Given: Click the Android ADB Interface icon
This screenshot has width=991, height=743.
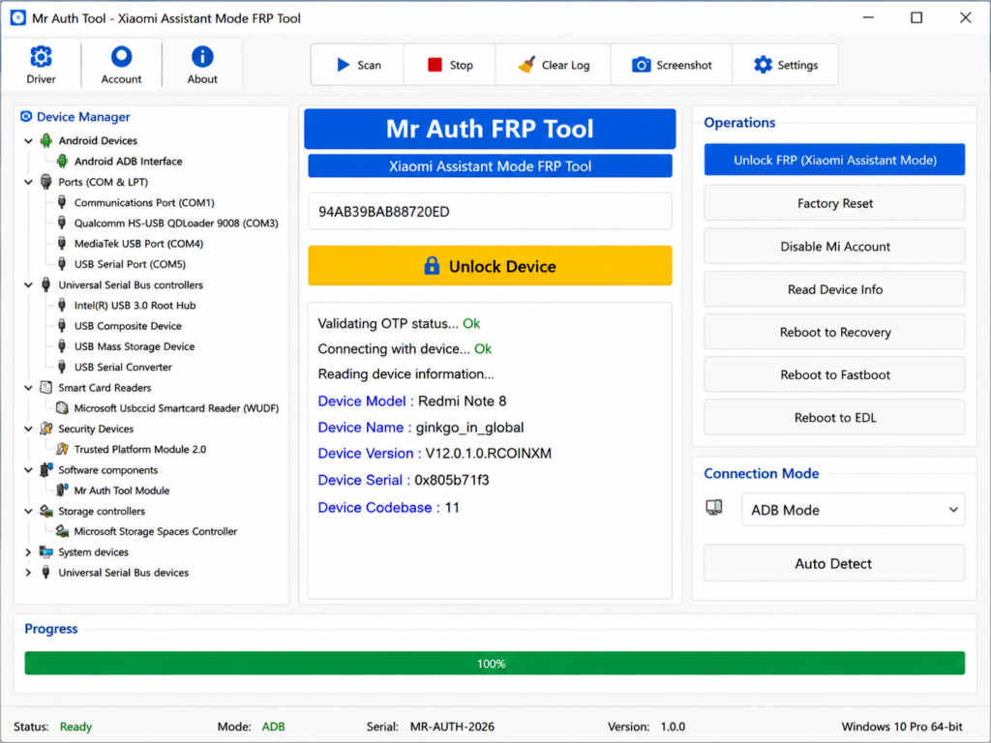Looking at the screenshot, I should (62, 162).
